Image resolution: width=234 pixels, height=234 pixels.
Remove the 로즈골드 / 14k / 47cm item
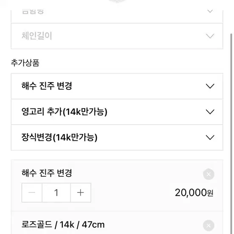[209, 226]
